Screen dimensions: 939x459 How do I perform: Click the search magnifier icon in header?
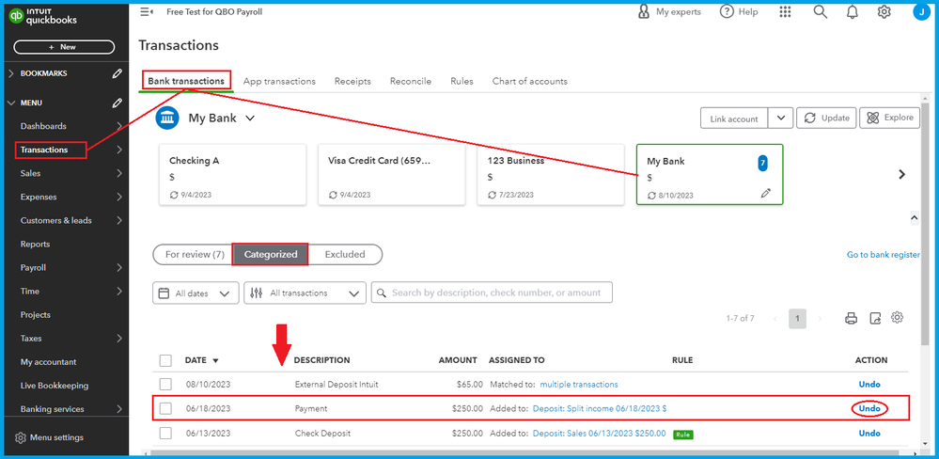coord(820,11)
